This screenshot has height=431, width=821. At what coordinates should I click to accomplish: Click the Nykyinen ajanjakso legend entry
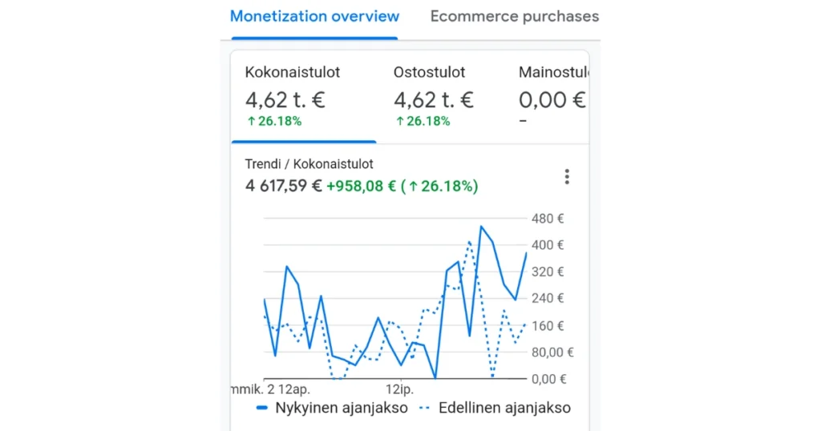[332, 408]
